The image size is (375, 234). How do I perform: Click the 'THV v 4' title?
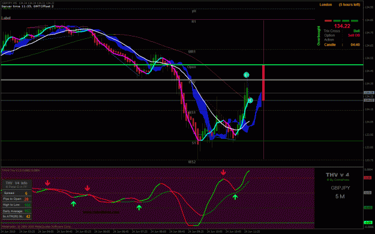(337, 175)
